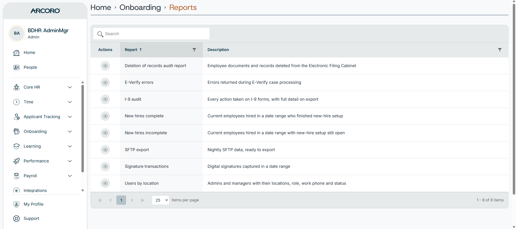
Task: Click the Home house icon in sidebar
Action: click(x=16, y=53)
